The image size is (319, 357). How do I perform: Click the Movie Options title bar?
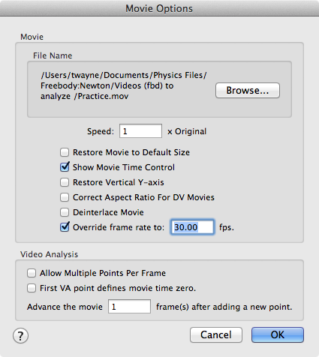point(159,8)
